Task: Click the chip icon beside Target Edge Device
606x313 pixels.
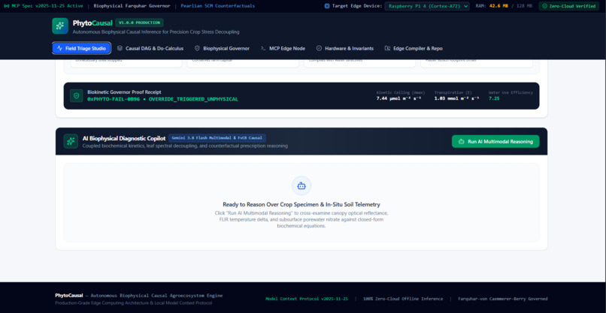Action: pyautogui.click(x=327, y=6)
